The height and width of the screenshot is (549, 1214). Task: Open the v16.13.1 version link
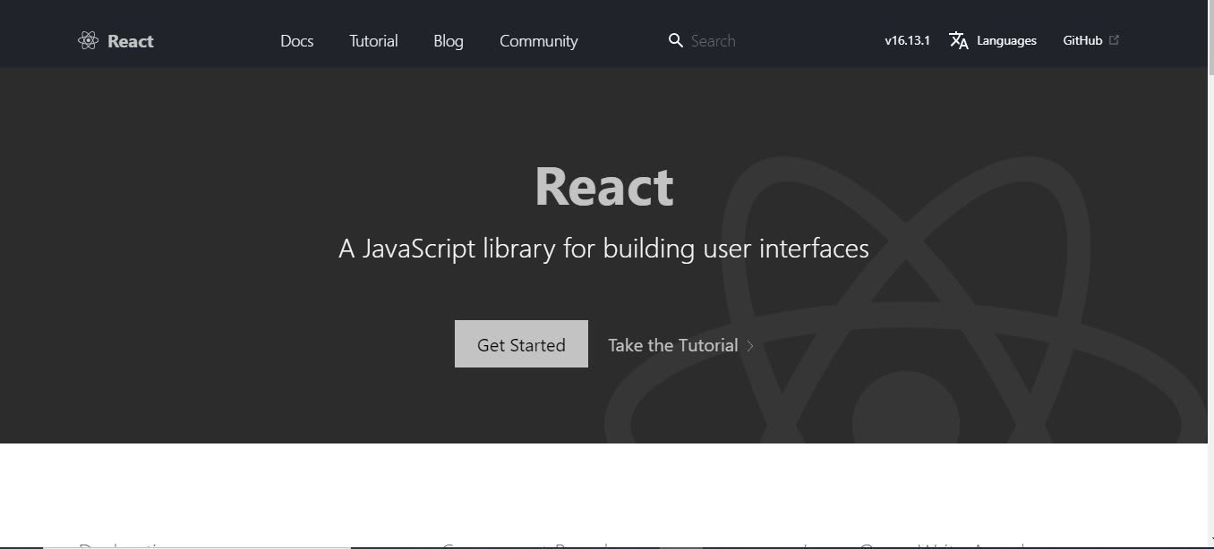point(907,40)
